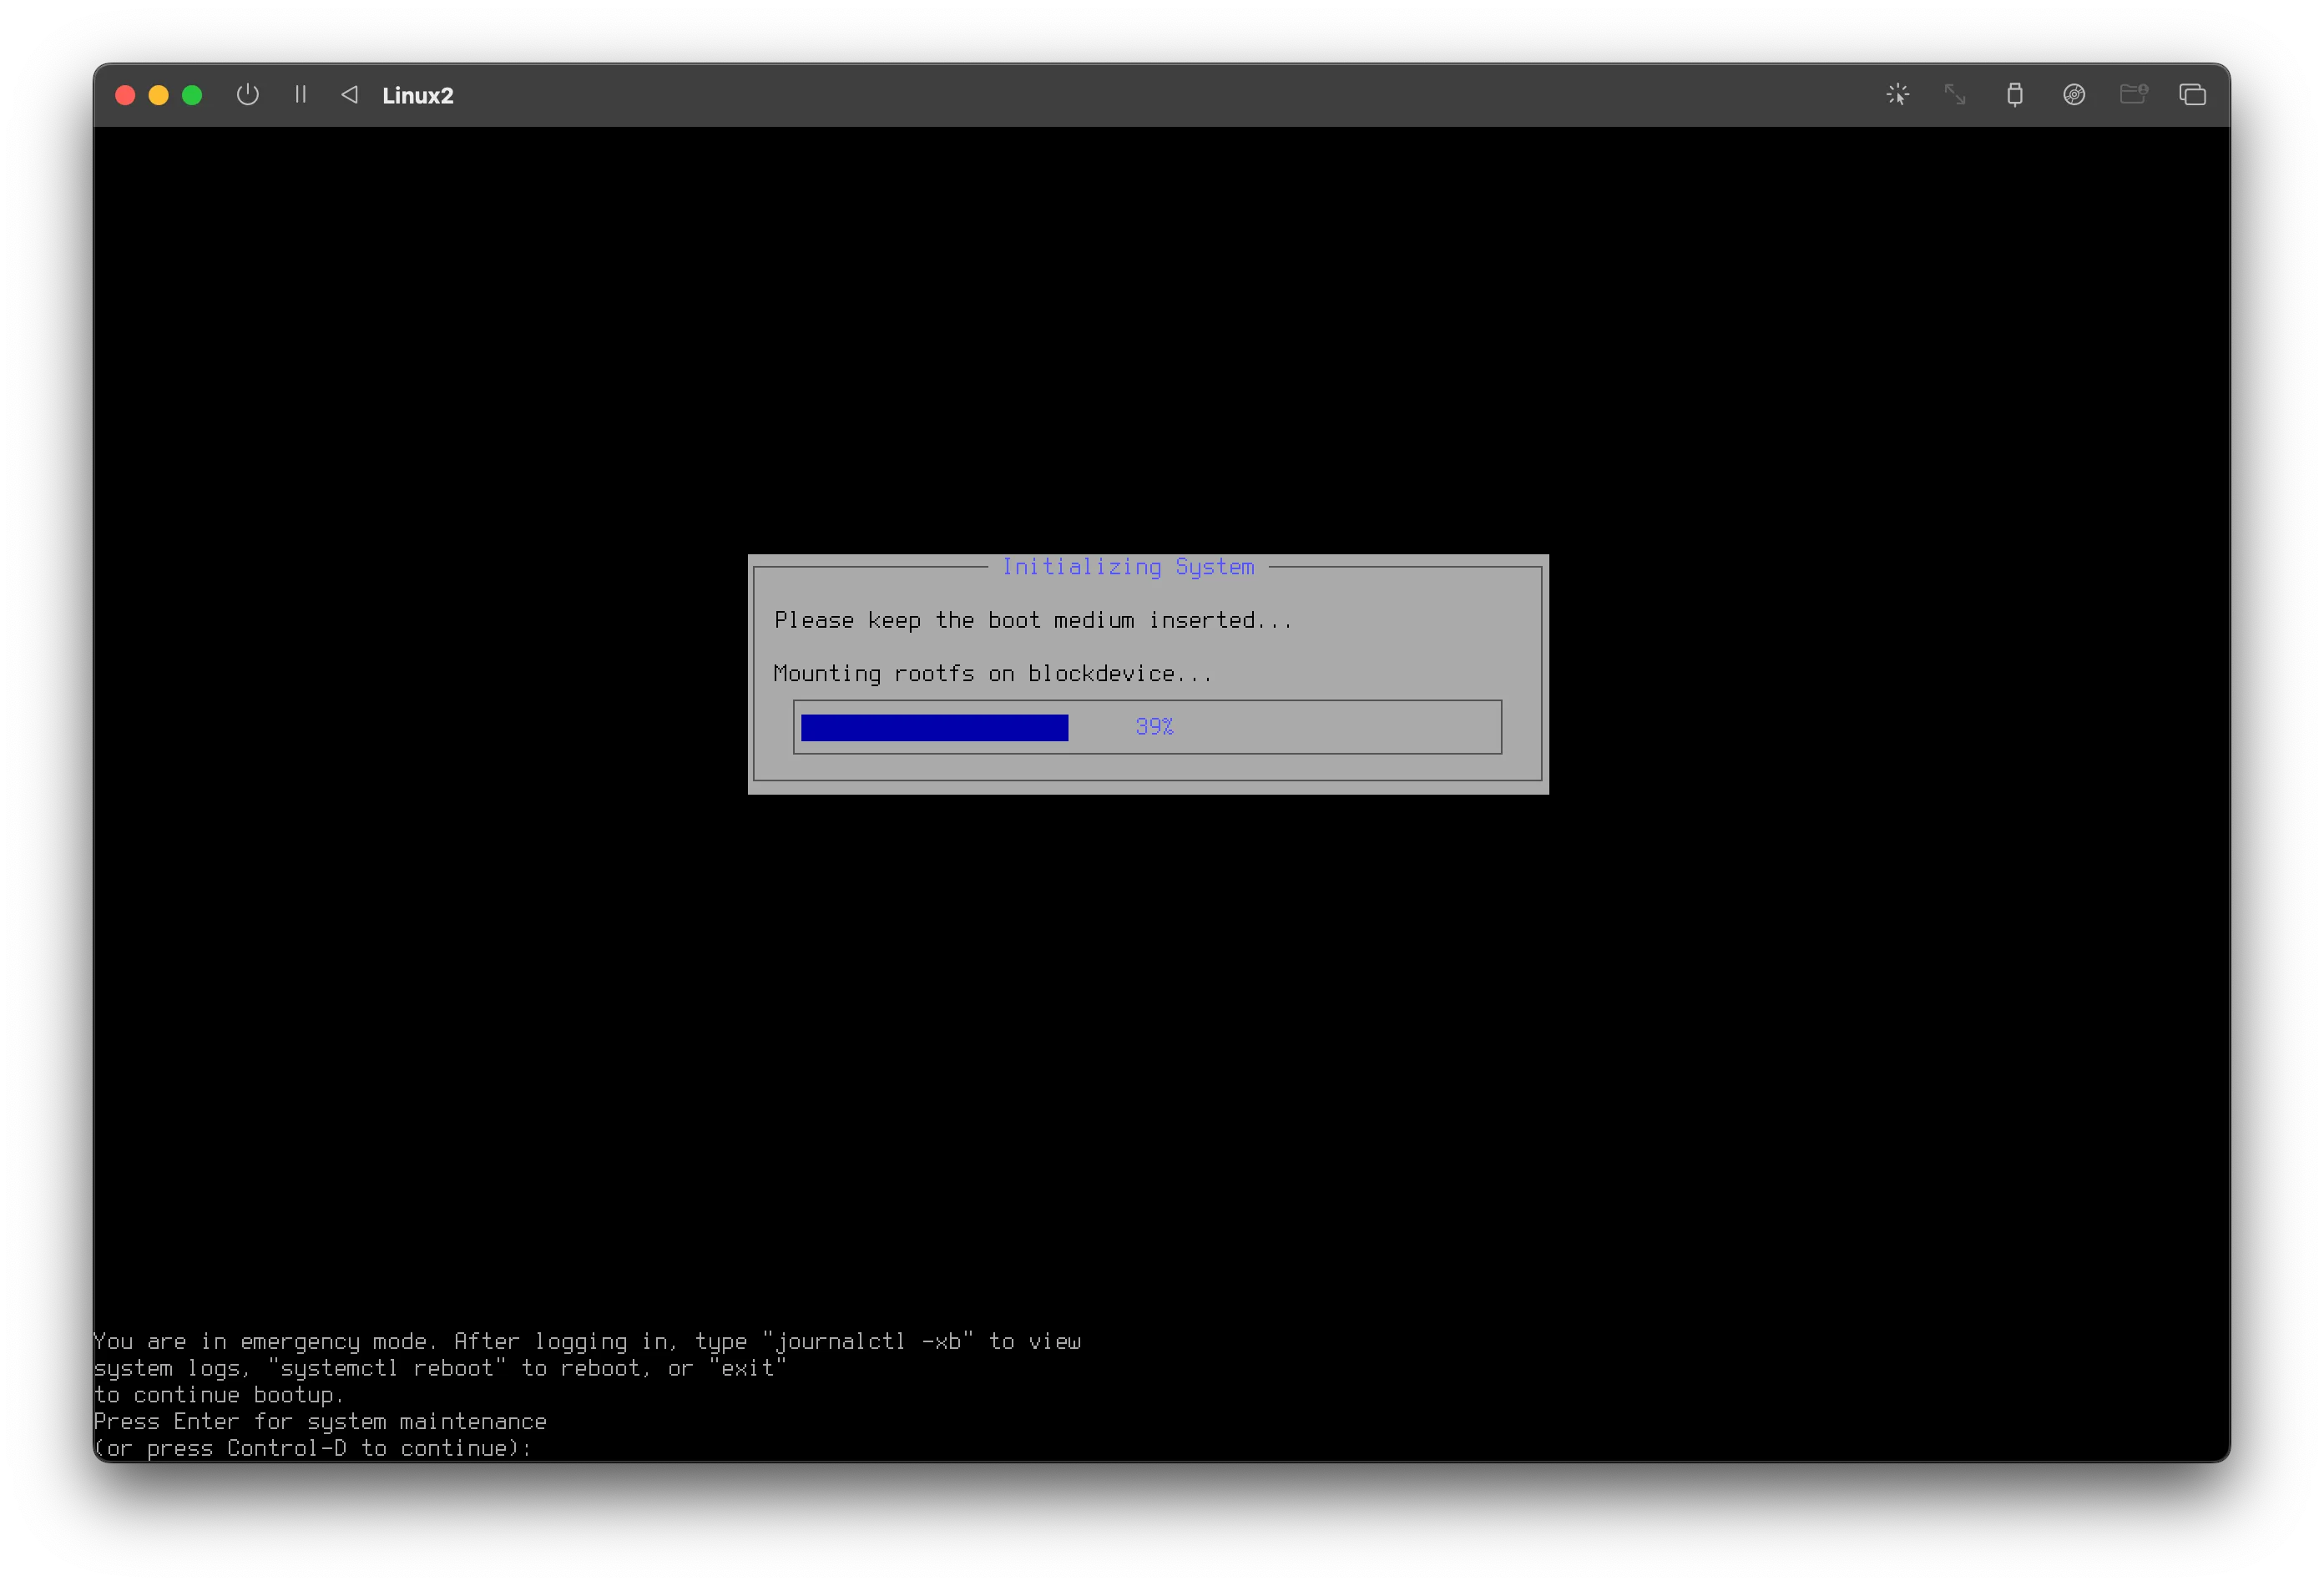The image size is (2324, 1586).
Task: Click the blue progress bar fill
Action: tap(934, 727)
